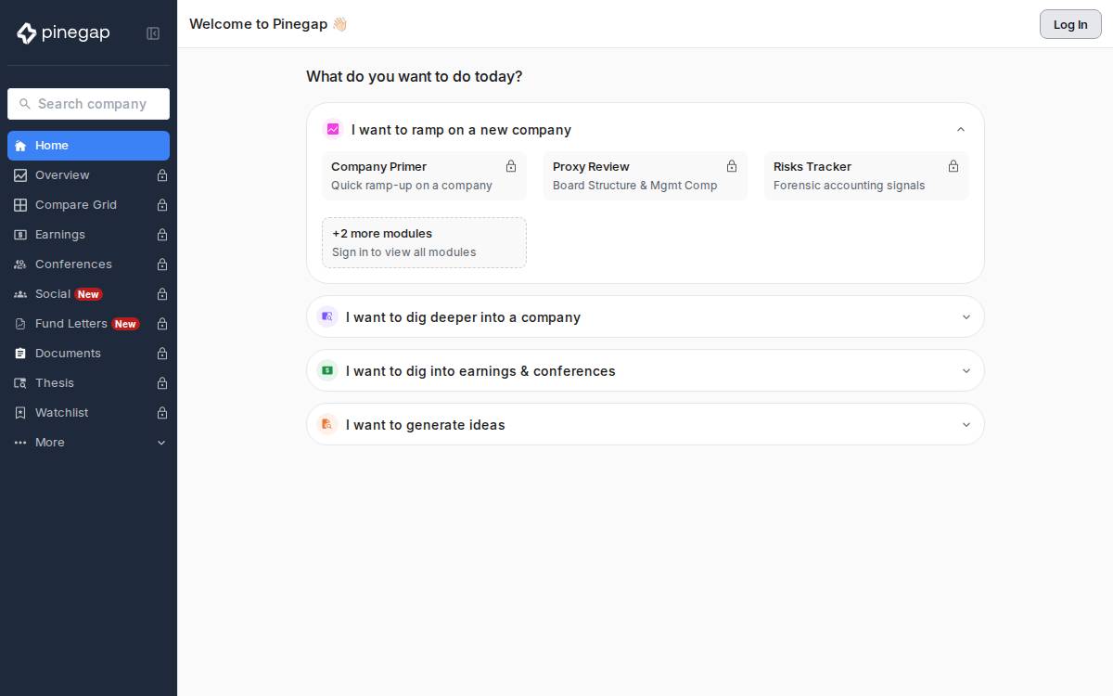
Task: Click the lock icon beside Compare Grid
Action: point(162,205)
